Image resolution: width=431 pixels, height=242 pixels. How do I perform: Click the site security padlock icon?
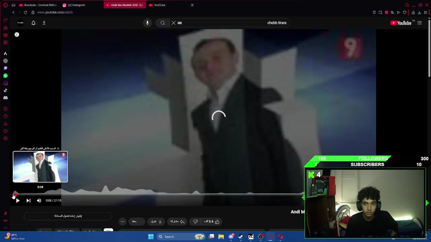33,12
